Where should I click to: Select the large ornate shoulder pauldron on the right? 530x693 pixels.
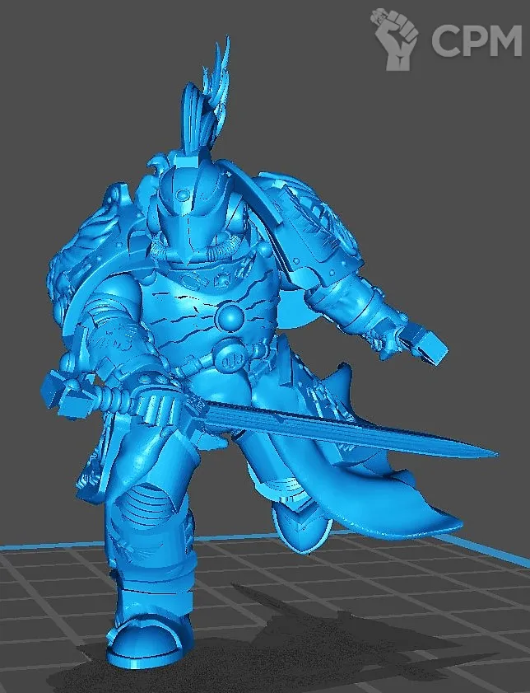pyautogui.click(x=317, y=222)
